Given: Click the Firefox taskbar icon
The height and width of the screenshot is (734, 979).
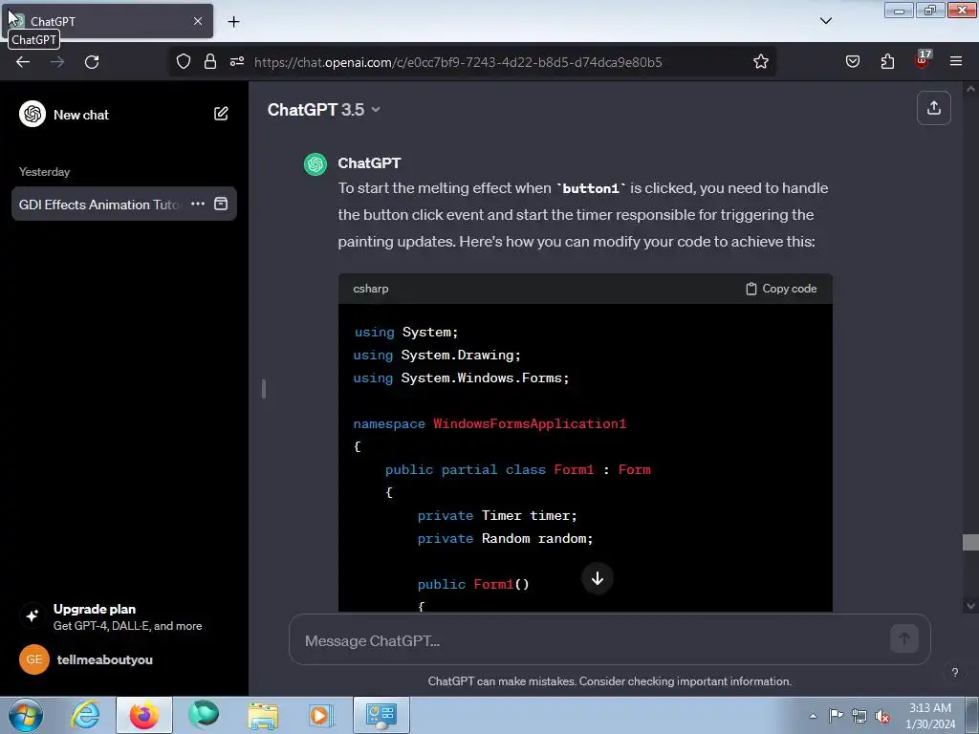Looking at the screenshot, I should (143, 715).
